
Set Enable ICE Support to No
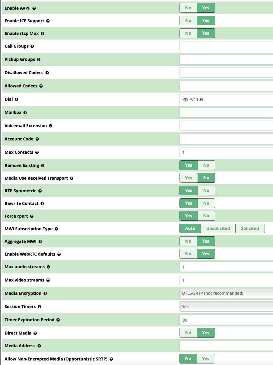click(188, 21)
